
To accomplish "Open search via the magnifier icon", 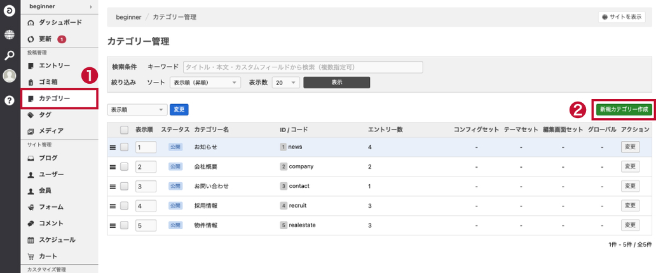I will (x=9, y=56).
